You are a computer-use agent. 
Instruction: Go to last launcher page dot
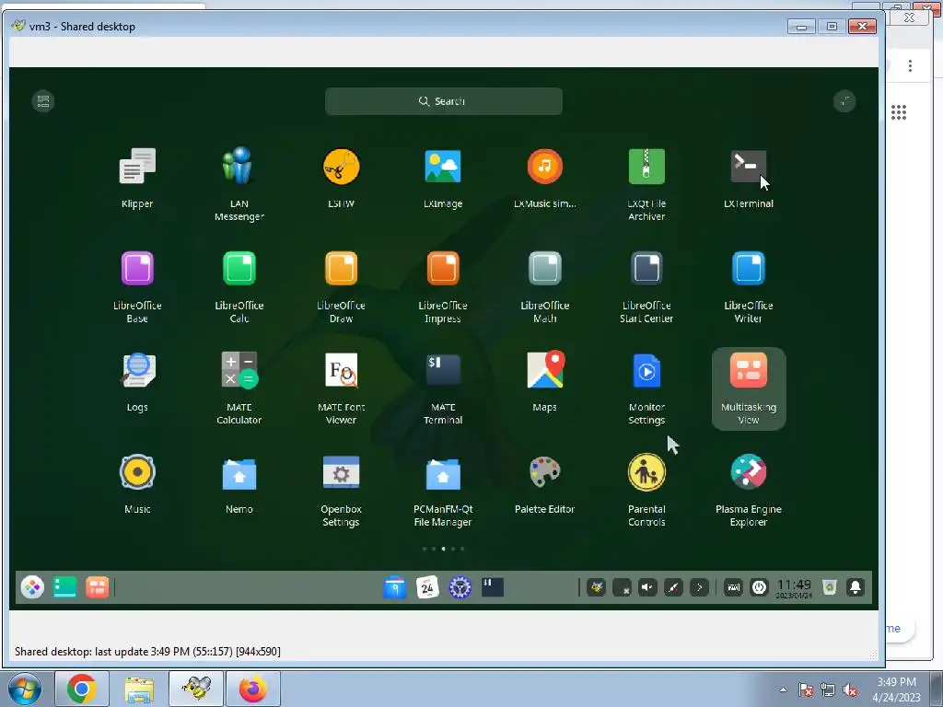tap(462, 549)
